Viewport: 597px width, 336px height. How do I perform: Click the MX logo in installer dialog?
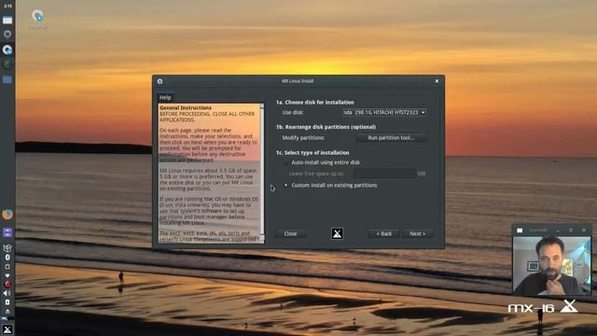(x=337, y=233)
